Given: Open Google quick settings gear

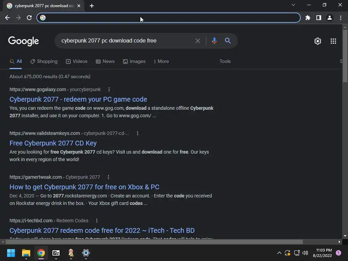Looking at the screenshot, I should point(318,41).
